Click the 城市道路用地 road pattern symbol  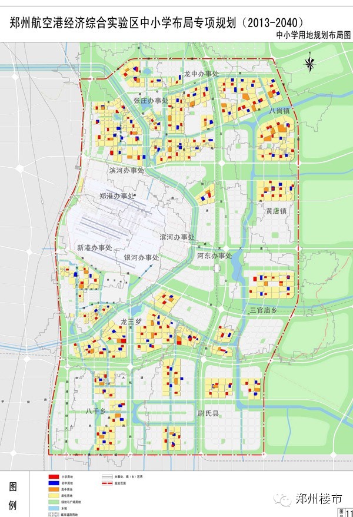(x=54, y=515)
